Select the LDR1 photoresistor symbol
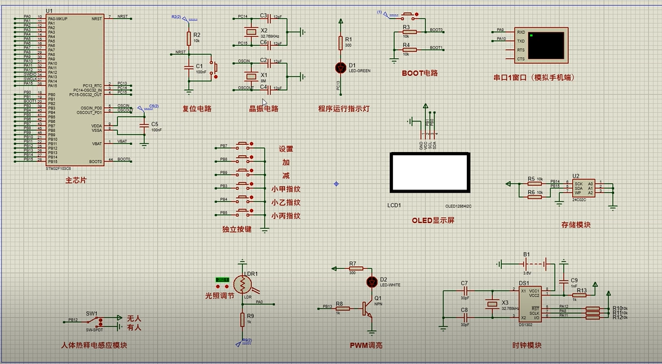The image size is (662, 364). [242, 284]
